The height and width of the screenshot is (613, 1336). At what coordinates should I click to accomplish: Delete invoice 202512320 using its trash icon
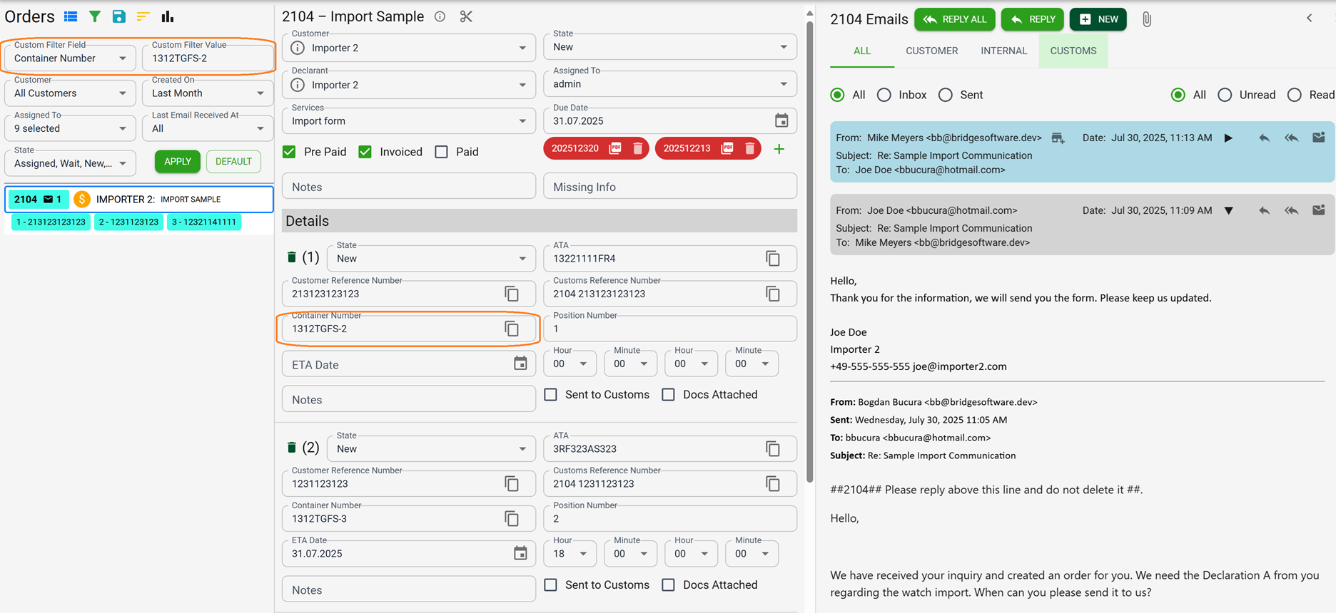[637, 148]
